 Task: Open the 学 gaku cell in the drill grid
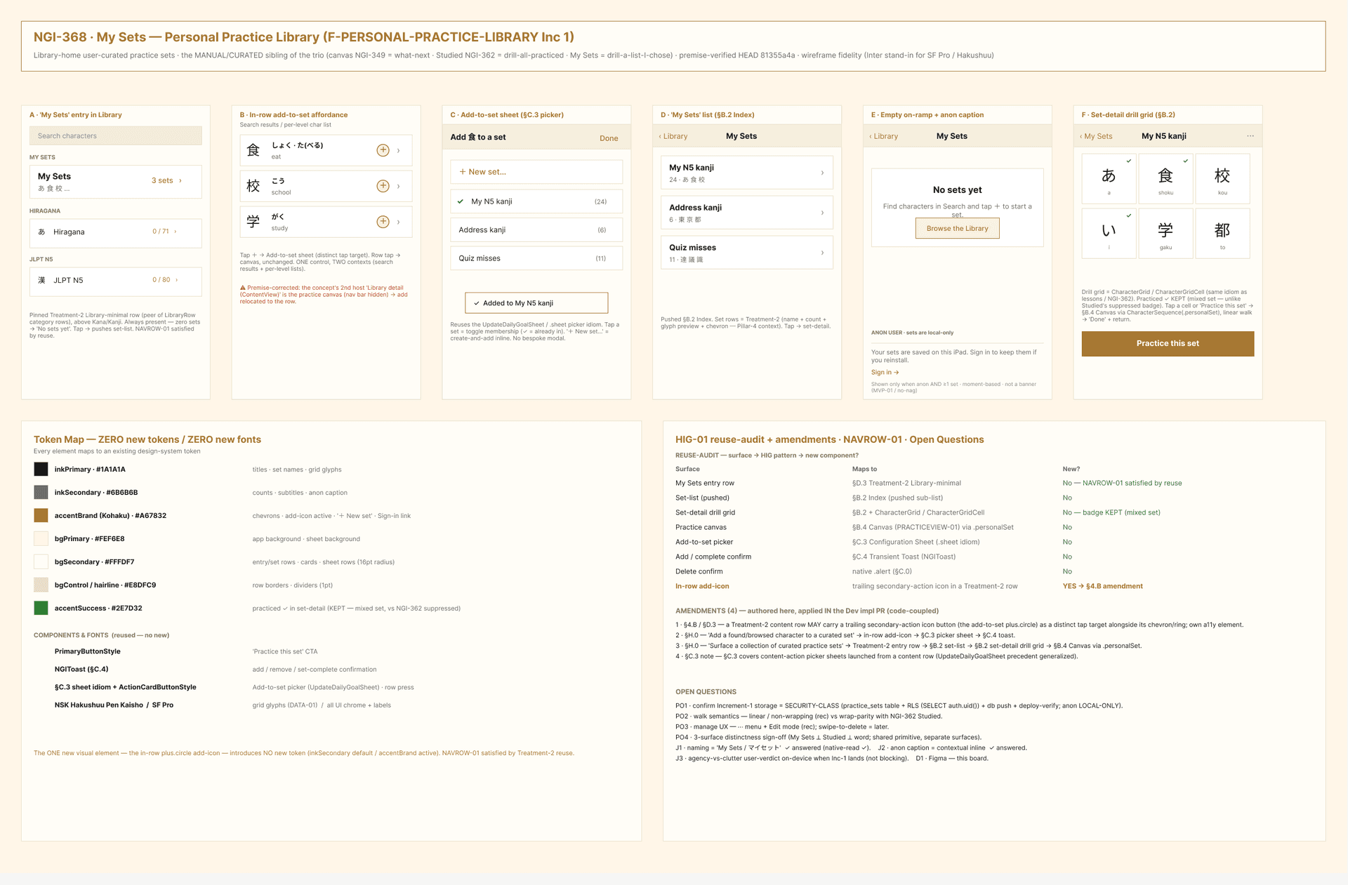(x=1165, y=234)
